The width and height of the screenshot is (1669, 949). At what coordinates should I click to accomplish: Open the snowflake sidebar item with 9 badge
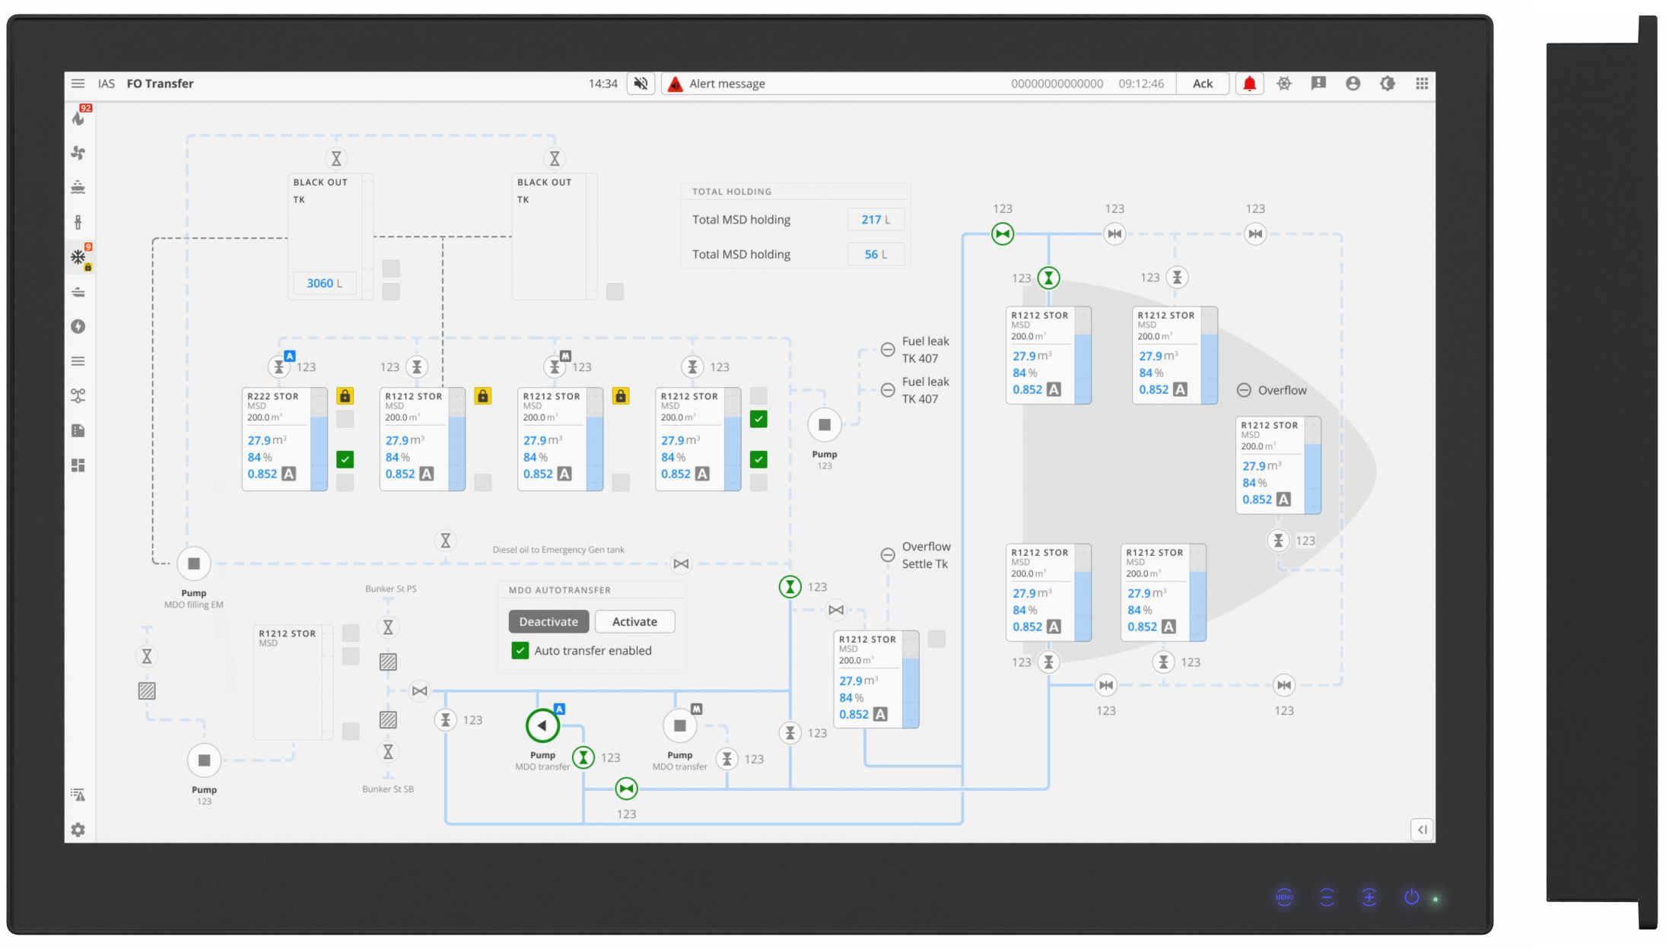(79, 257)
